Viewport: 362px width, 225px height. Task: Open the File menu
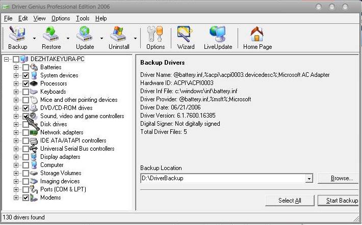[8, 18]
